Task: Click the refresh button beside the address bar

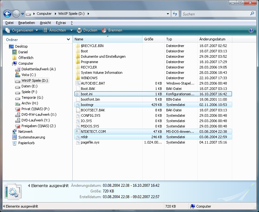Action: [x=175, y=14]
